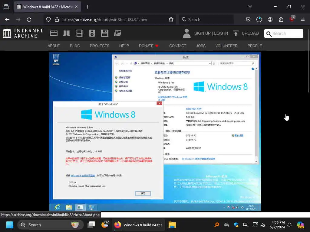Open the ABOUT menu item
310x232 pixels.
(54, 46)
